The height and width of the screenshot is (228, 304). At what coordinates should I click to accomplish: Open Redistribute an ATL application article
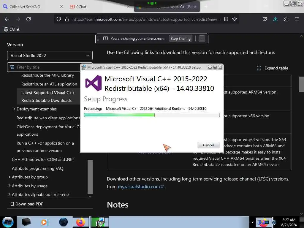pyautogui.click(x=49, y=84)
